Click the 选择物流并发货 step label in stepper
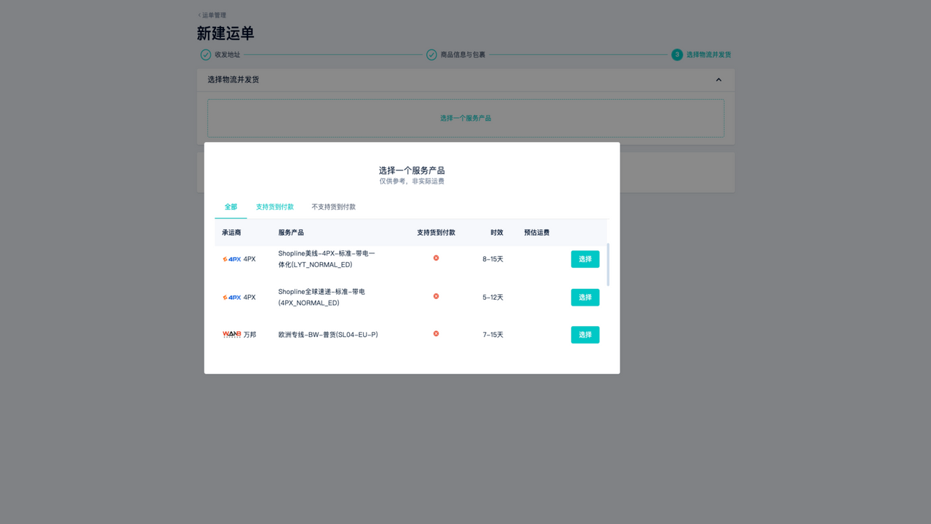Viewport: 931px width, 524px height. tap(709, 55)
